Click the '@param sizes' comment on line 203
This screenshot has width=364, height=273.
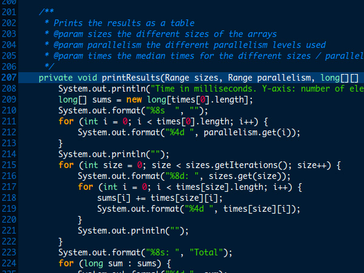[83, 34]
